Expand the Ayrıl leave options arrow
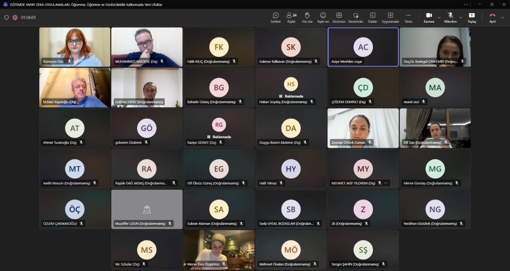The image size is (510, 271). 503,17
